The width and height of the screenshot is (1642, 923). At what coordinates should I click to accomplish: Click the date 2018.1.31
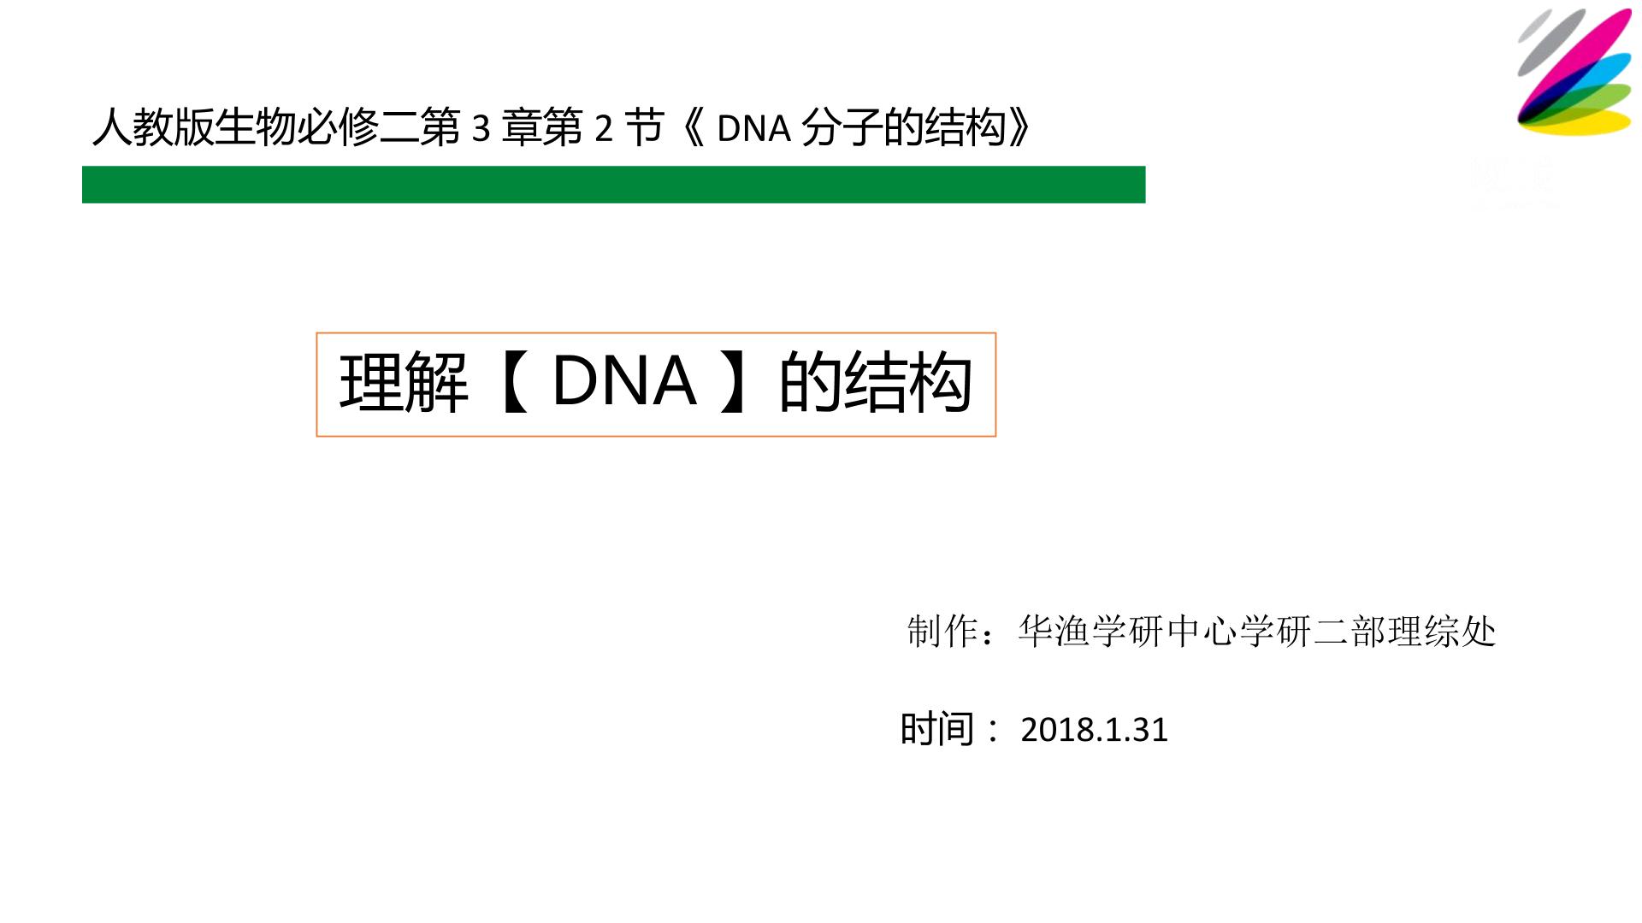pos(1094,730)
